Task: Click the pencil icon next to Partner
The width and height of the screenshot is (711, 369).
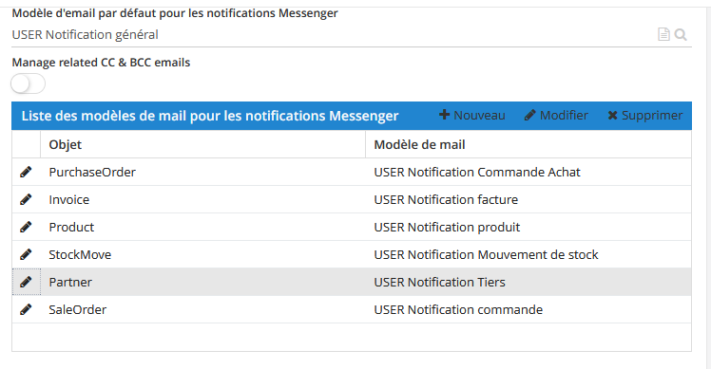Action: pos(26,282)
